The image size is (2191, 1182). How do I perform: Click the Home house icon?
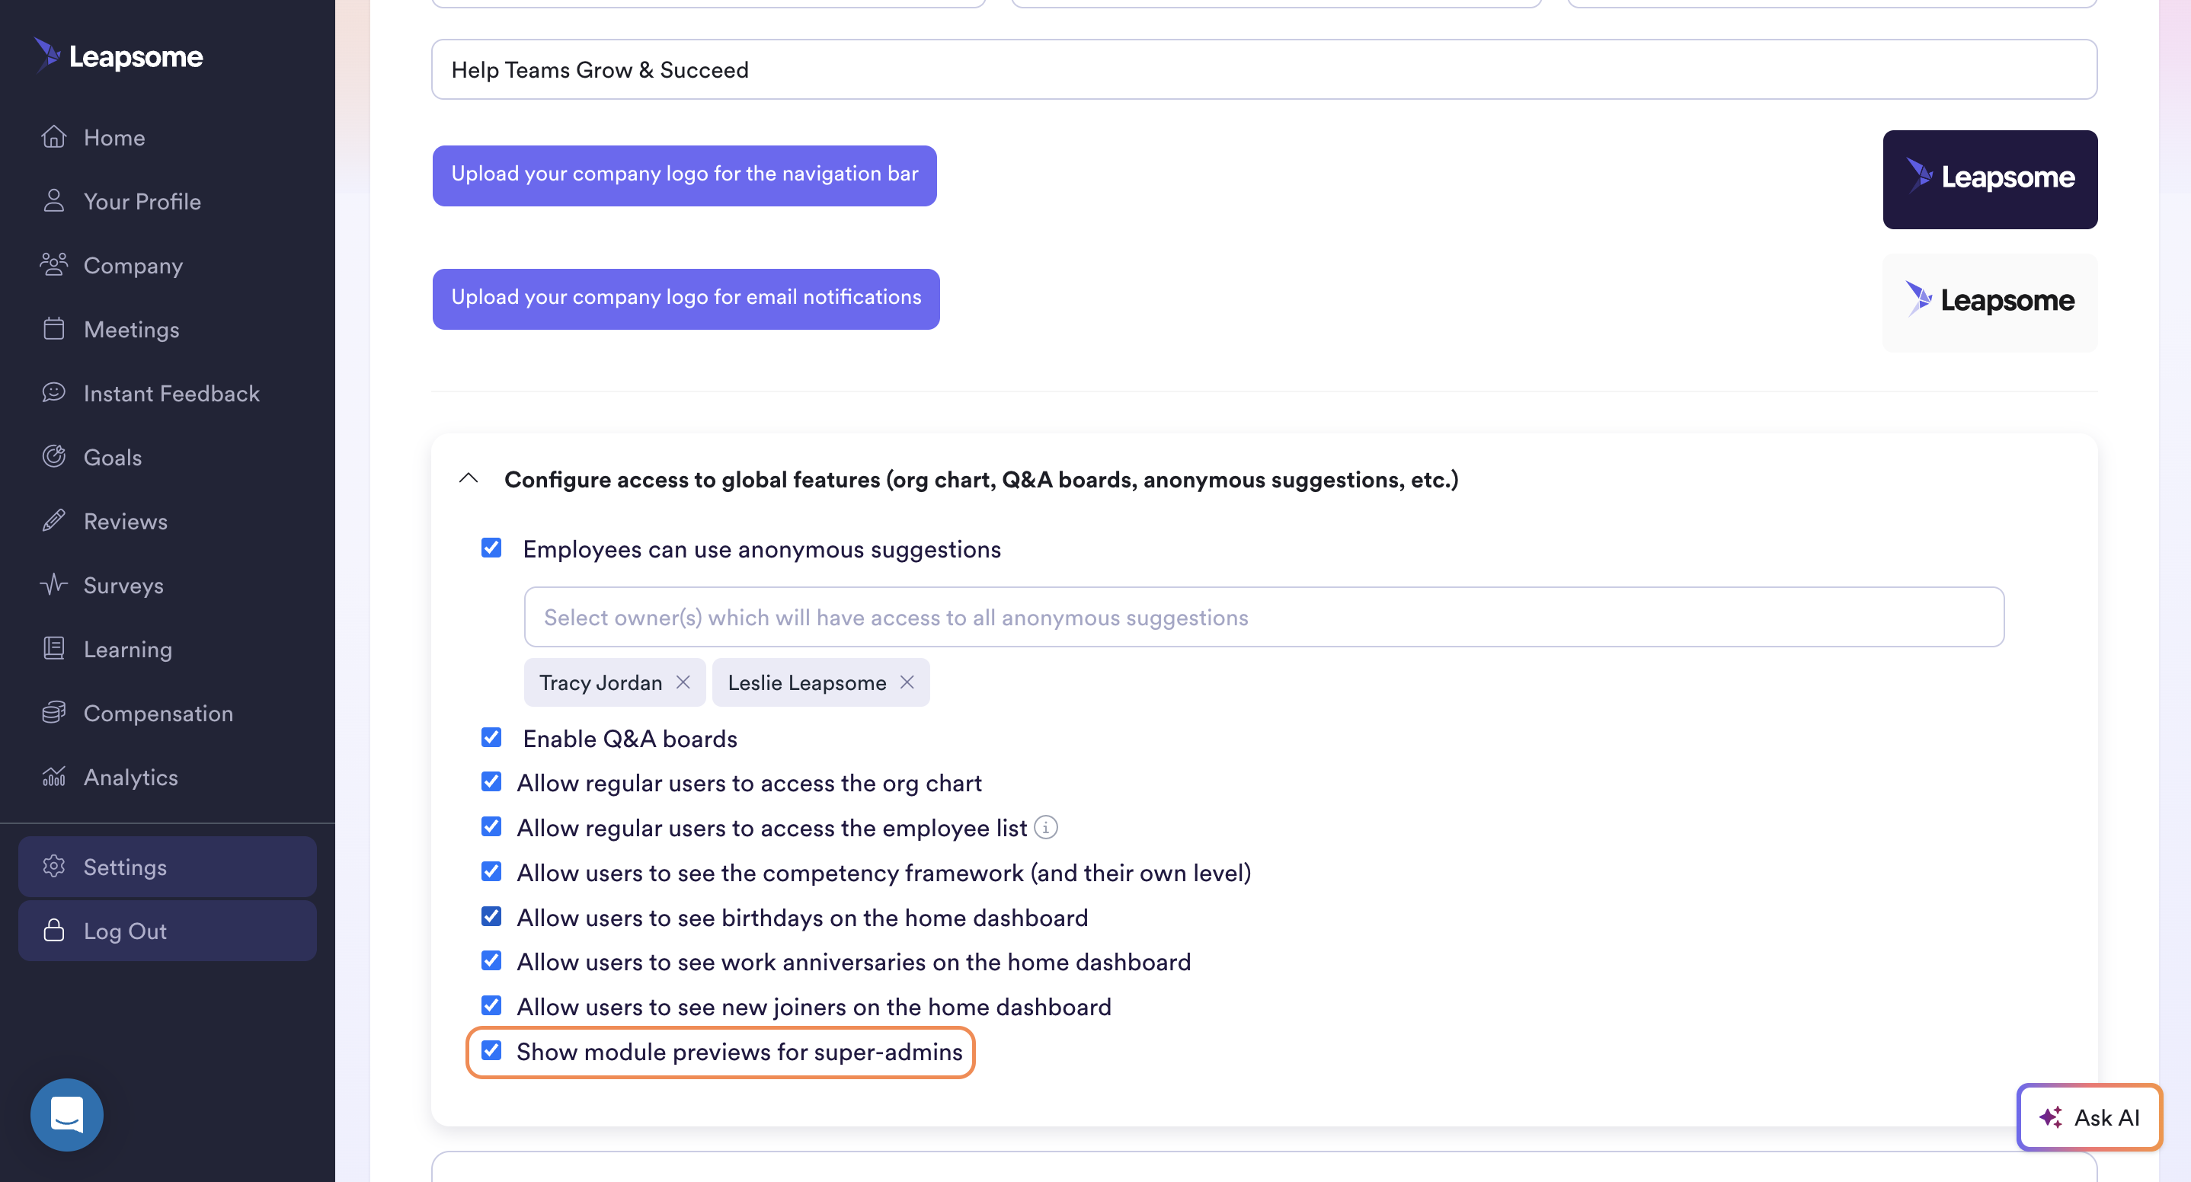point(53,137)
